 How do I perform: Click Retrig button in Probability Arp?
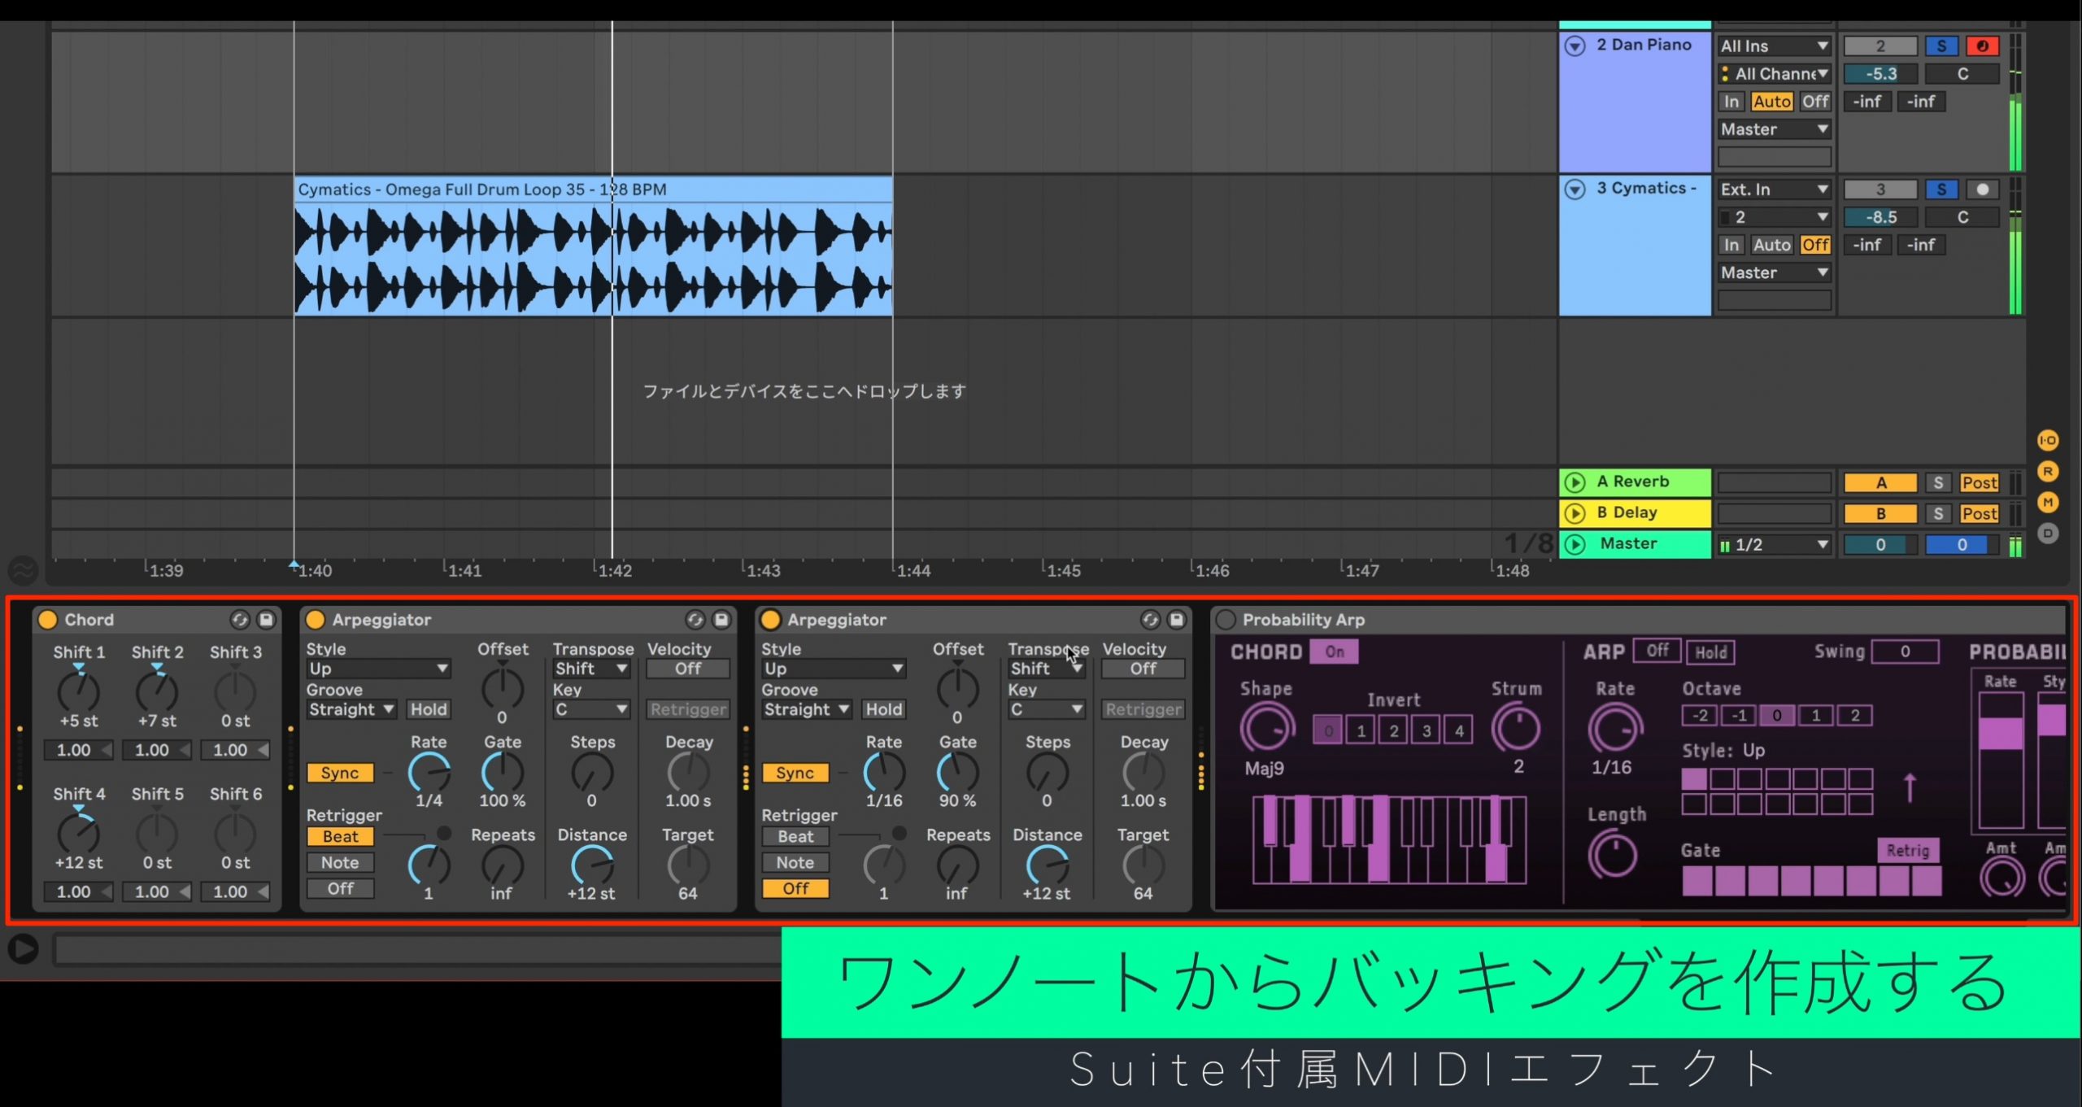click(x=1907, y=850)
